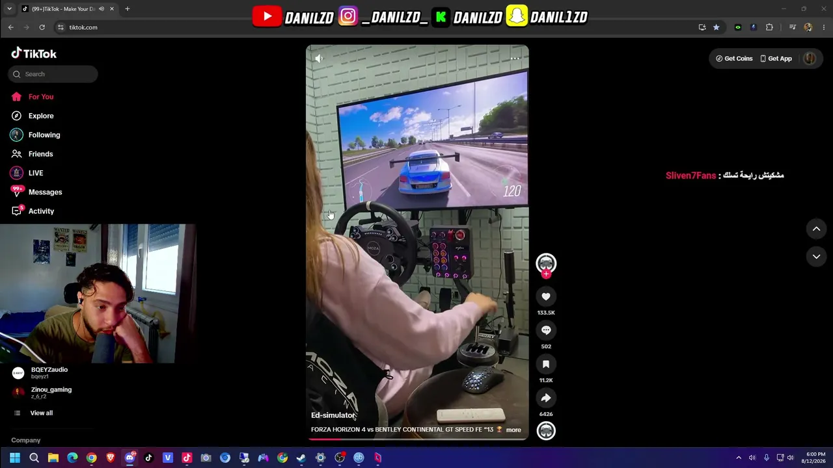Mute the video with the speaker icon
833x468 pixels.
(x=319, y=58)
